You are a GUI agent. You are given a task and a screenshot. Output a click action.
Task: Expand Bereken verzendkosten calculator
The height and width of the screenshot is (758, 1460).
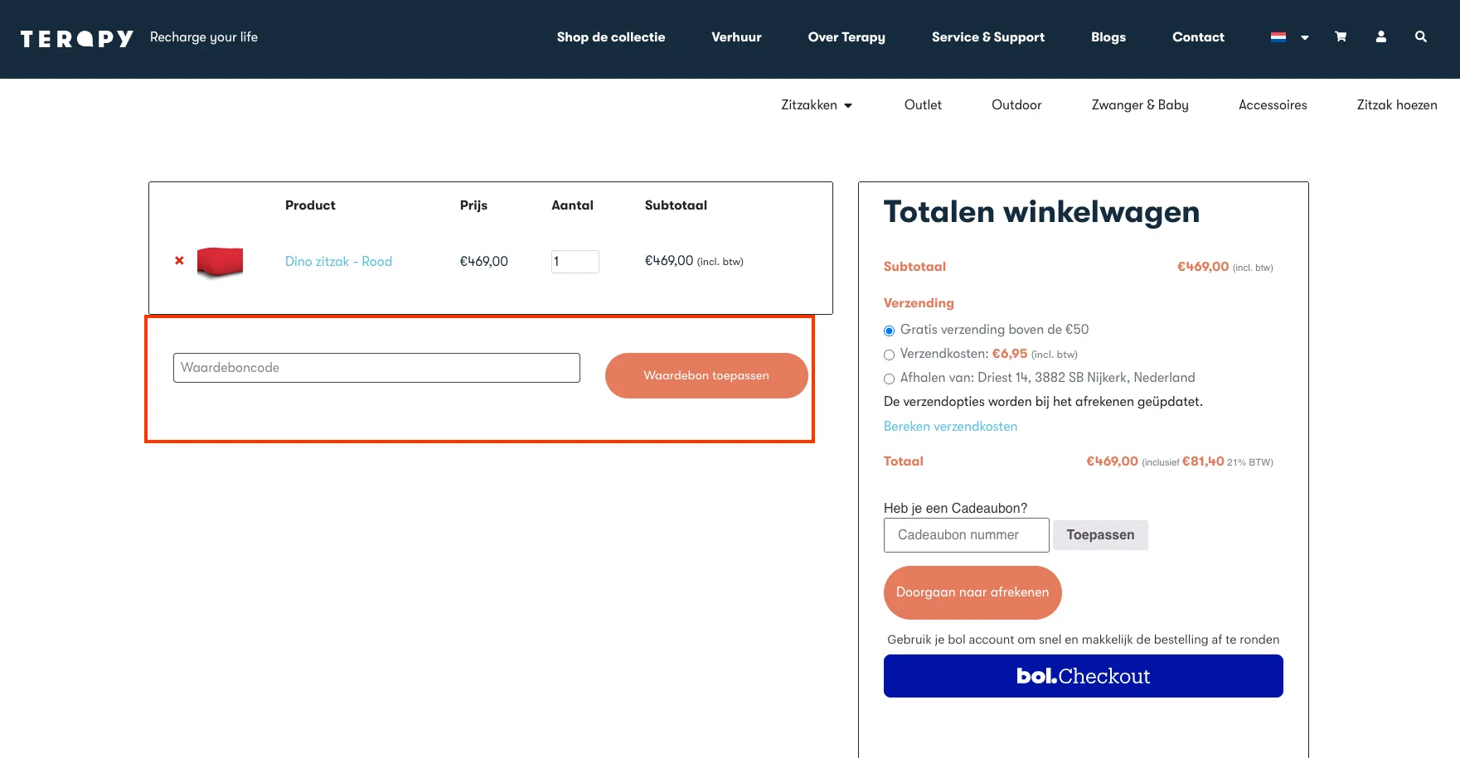950,427
